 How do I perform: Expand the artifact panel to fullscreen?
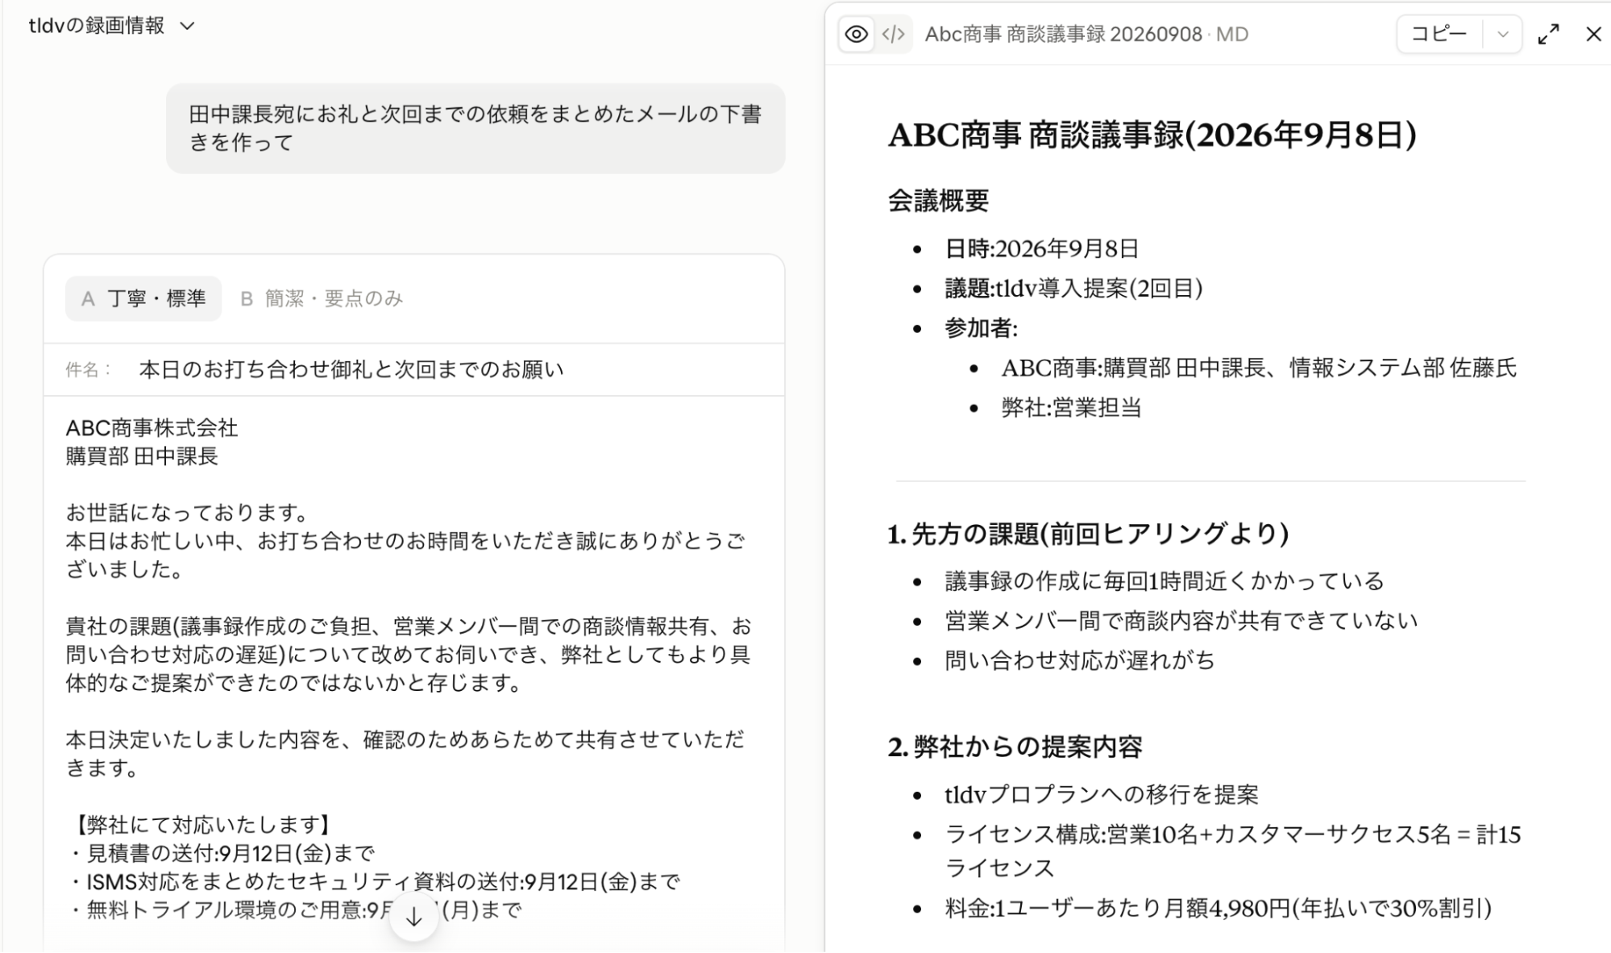pos(1548,35)
